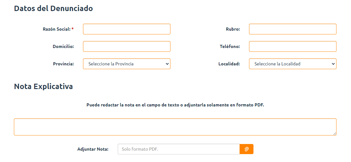Click the text area resize handle corner
This screenshot has height=162, width=351.
[335, 134]
